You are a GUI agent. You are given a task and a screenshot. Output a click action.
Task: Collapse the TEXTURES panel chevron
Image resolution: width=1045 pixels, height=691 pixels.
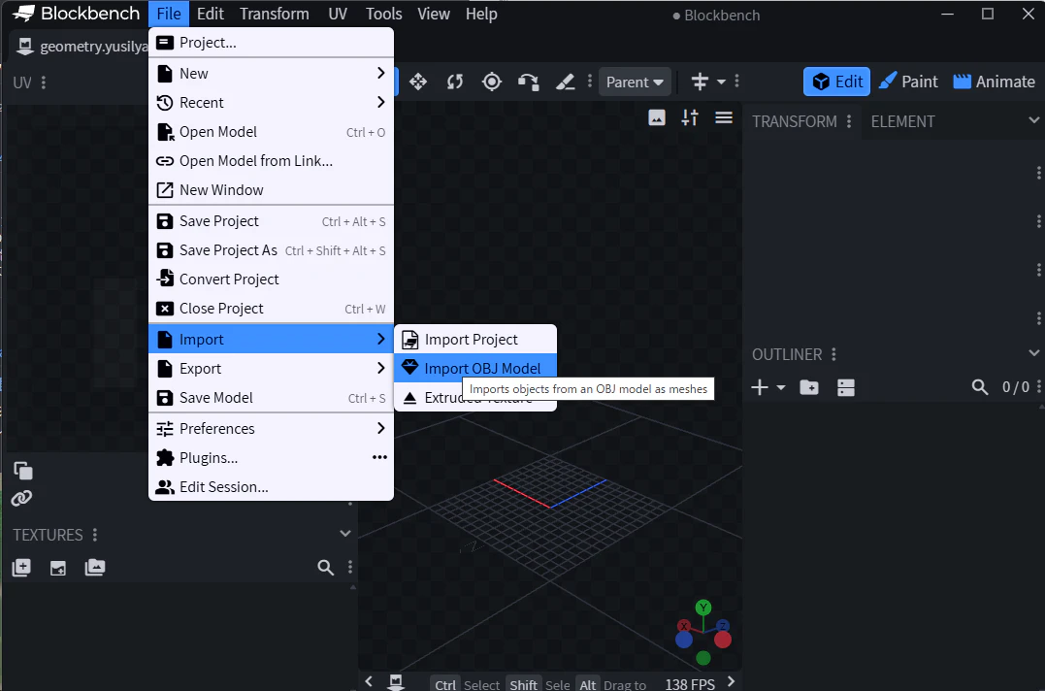tap(345, 533)
